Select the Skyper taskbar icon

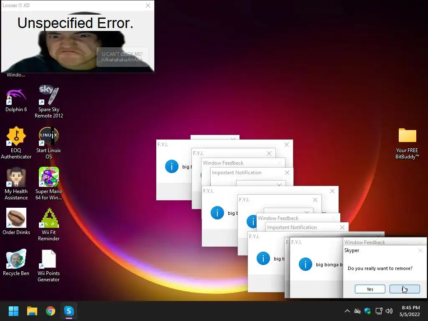click(69, 311)
